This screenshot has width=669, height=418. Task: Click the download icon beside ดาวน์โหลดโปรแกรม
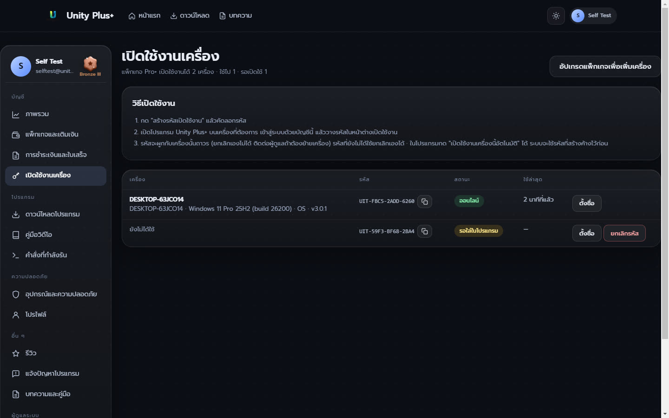[16, 215]
